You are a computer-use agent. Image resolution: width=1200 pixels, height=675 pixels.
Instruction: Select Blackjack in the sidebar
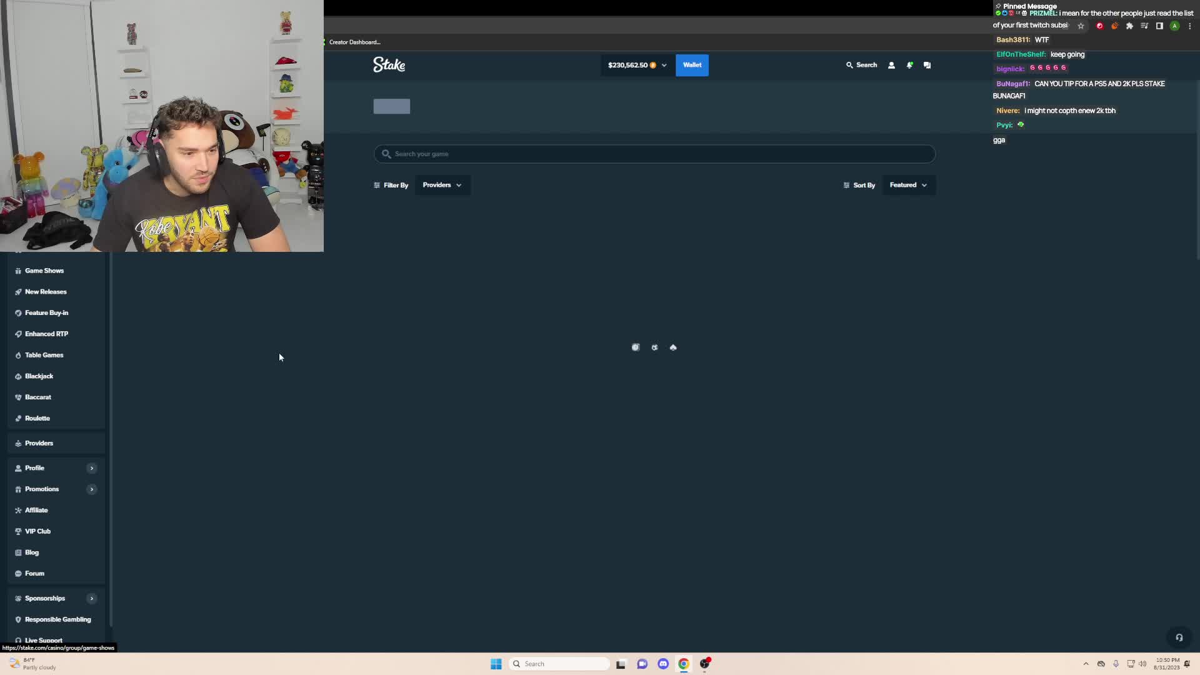[40, 376]
